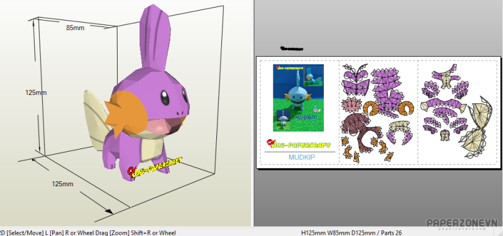Click the H125mm W85mm status bar readout

[351, 233]
